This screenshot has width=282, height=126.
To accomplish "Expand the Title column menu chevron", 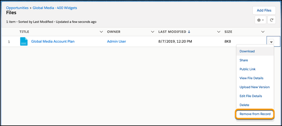I will pyautogui.click(x=102, y=32).
